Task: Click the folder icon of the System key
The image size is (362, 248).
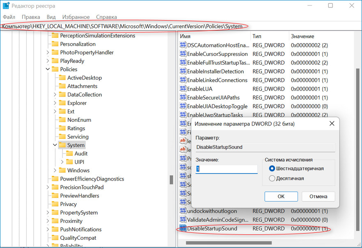Action: tap(62, 145)
